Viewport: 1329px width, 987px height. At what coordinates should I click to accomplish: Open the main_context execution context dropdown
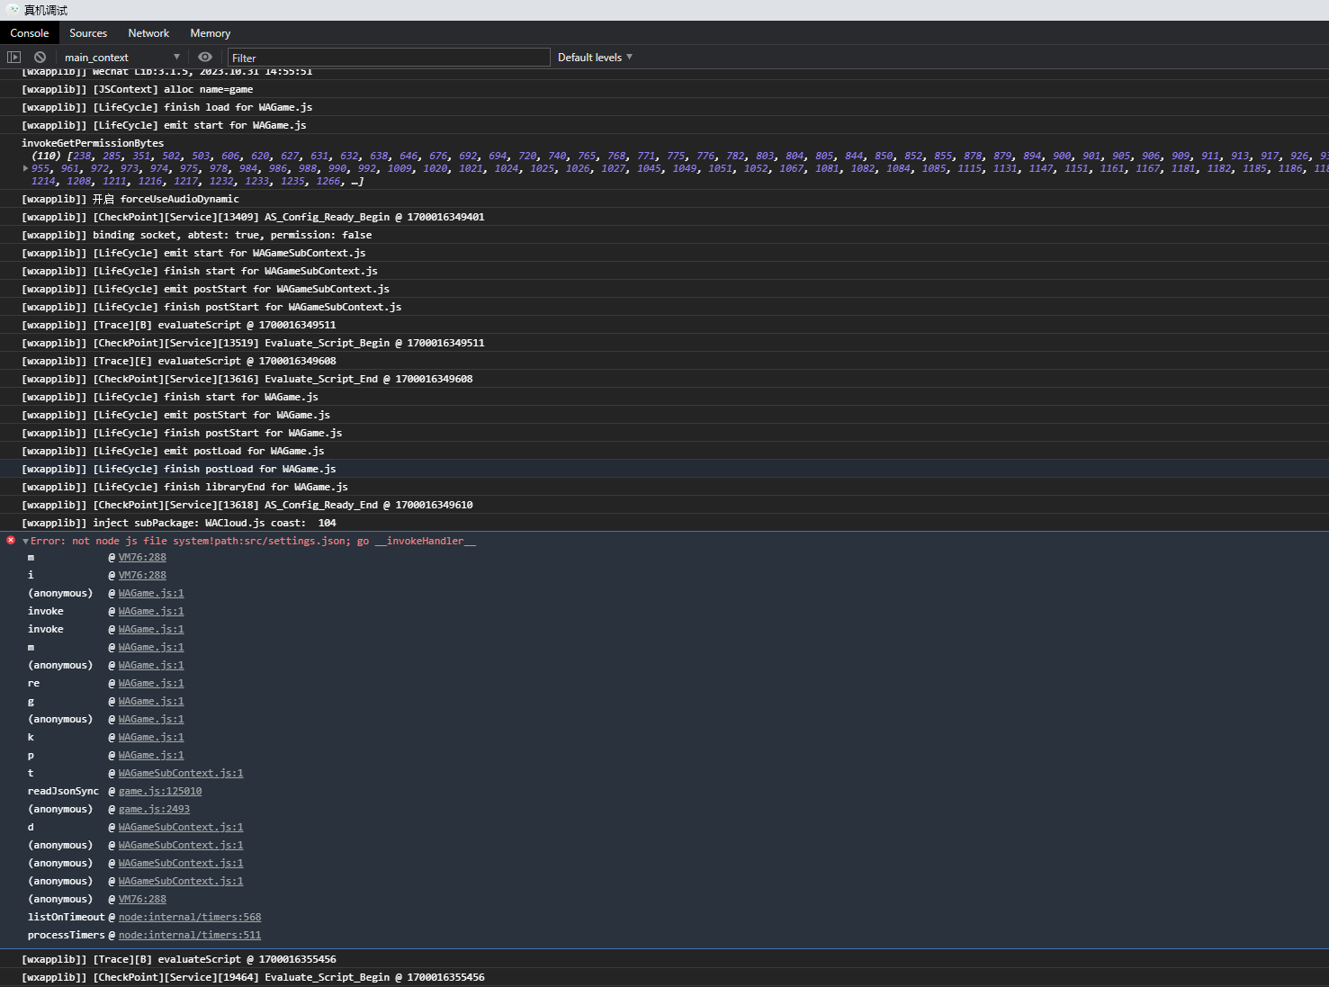click(121, 57)
